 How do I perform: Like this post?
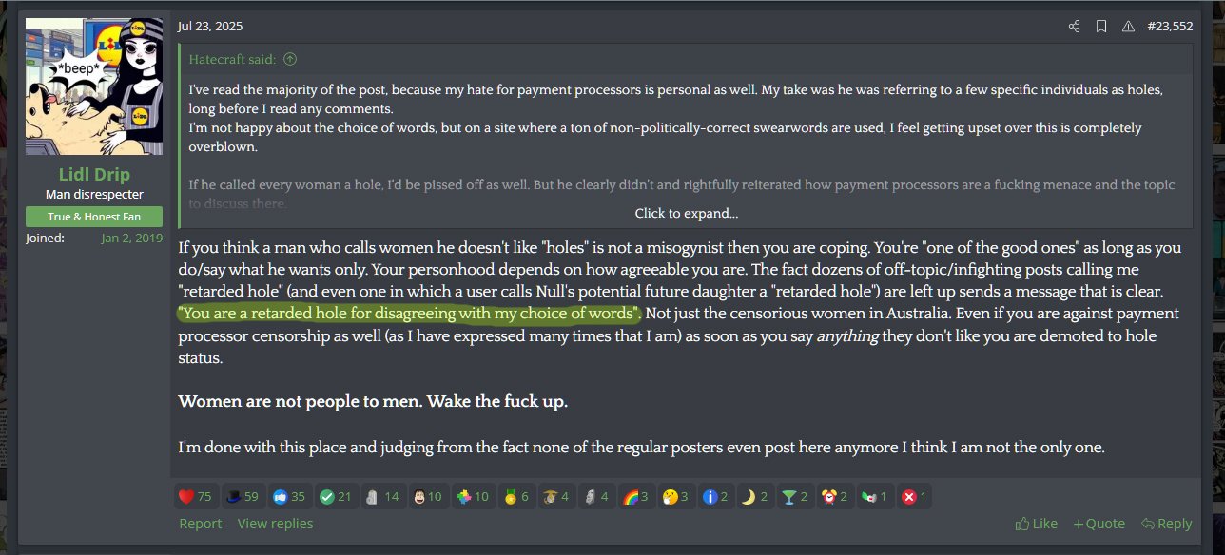point(1037,524)
